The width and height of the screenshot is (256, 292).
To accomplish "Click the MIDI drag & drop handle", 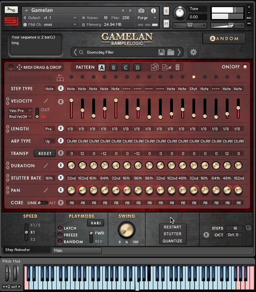I will (19, 67).
